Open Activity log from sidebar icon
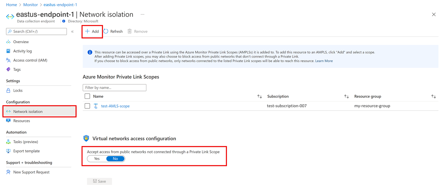This screenshot has height=192, width=441. coord(8,51)
